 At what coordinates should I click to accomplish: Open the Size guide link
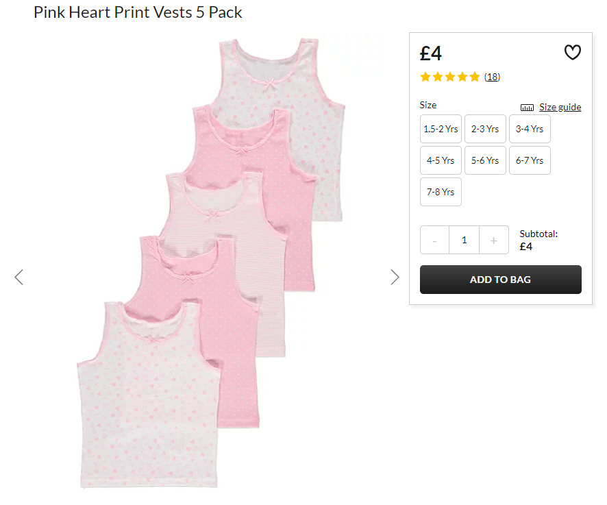[x=560, y=108]
